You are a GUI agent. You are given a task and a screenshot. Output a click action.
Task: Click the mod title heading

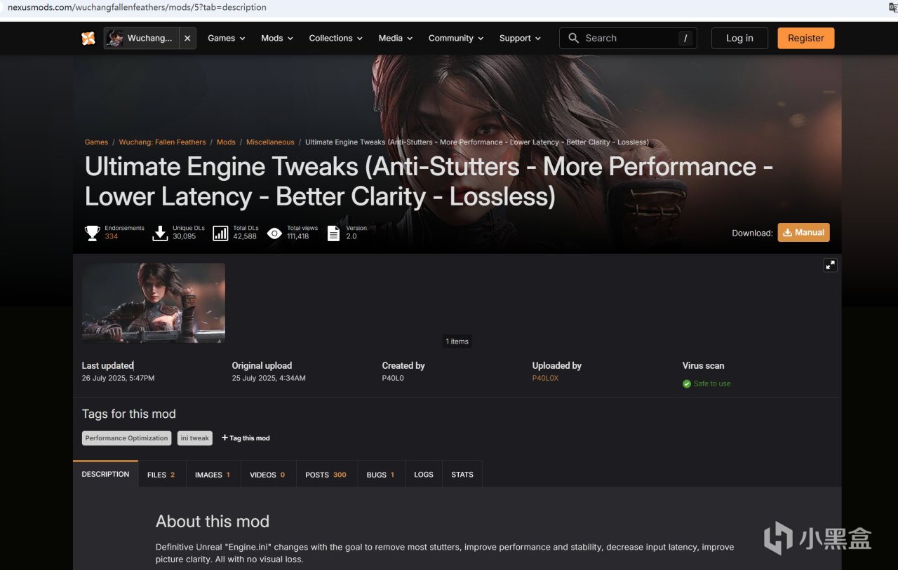pyautogui.click(x=429, y=182)
